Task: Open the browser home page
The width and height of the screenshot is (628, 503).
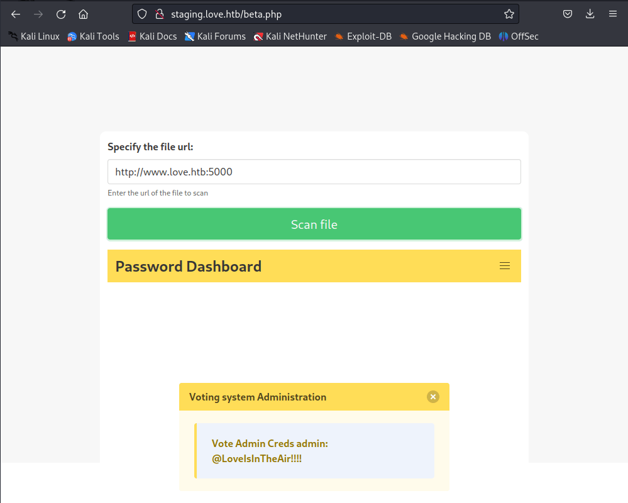Action: pyautogui.click(x=84, y=14)
